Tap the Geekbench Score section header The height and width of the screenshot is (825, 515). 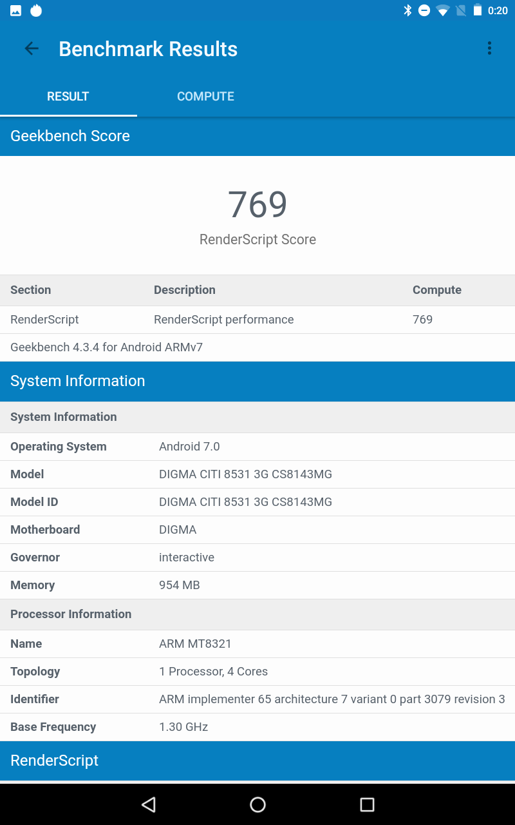(x=257, y=136)
